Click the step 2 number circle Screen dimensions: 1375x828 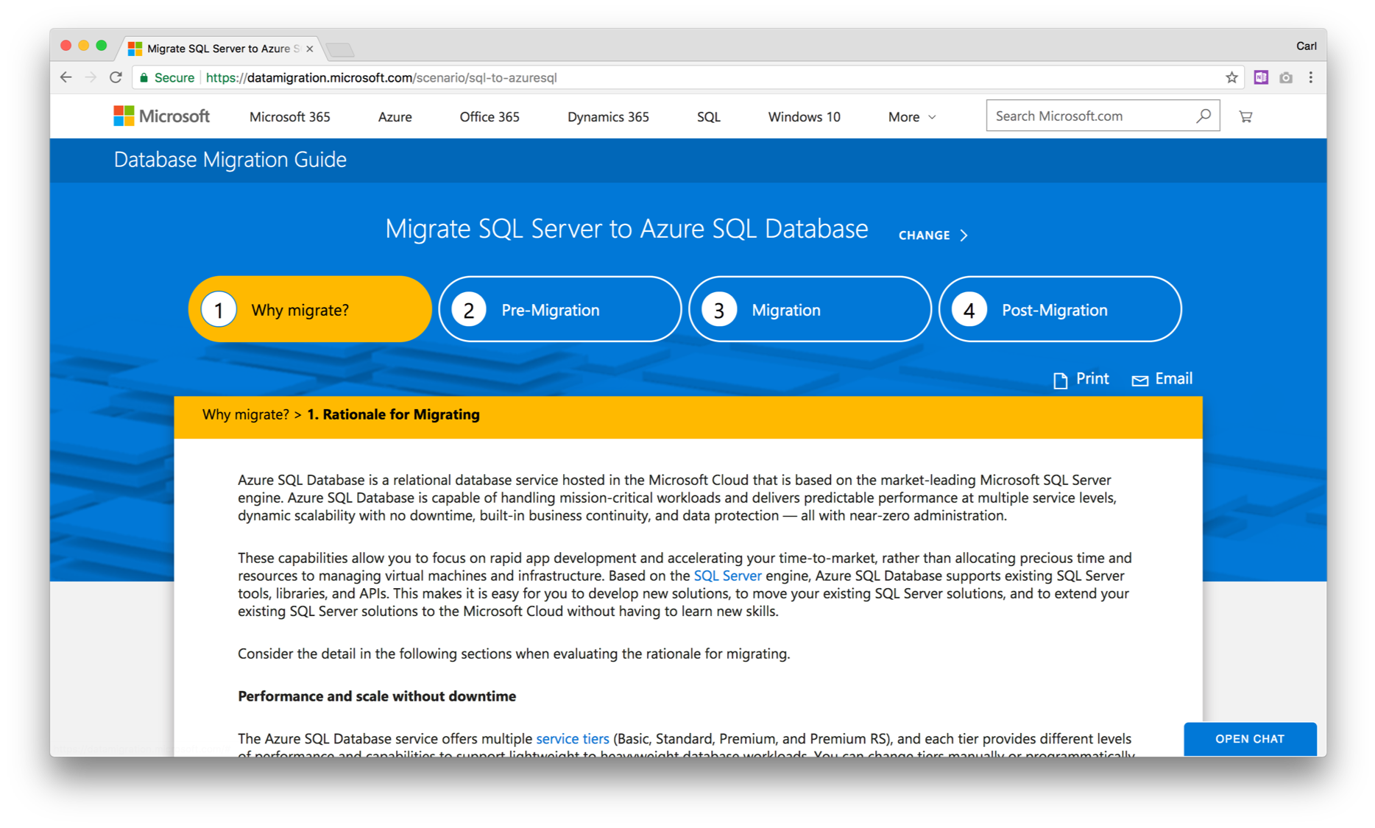pos(468,309)
